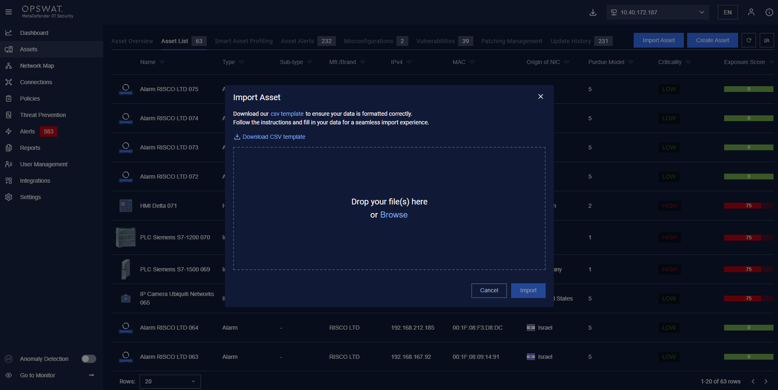The image size is (778, 390).
Task: Click the PLC Siemens S7-1500 069 image
Action: (126, 269)
